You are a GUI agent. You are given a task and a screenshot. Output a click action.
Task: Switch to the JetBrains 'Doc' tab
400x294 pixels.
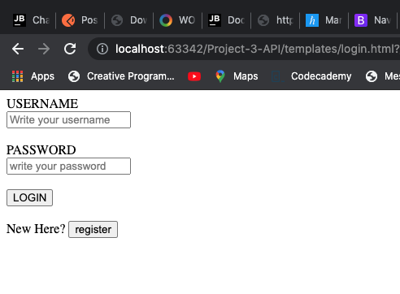(x=226, y=20)
